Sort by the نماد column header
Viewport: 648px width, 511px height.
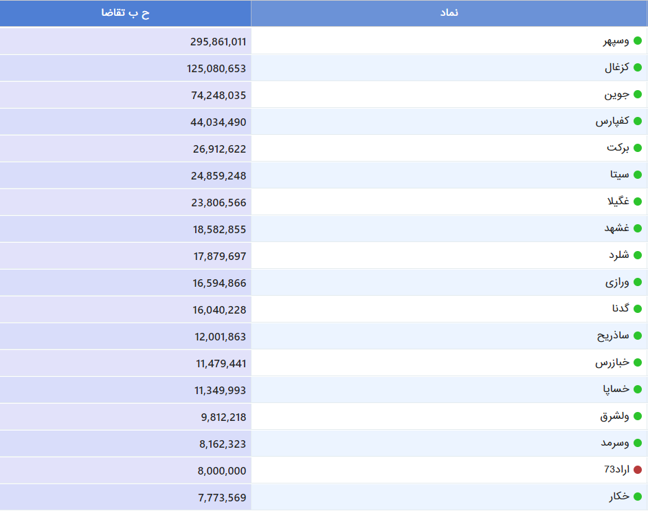(x=449, y=13)
